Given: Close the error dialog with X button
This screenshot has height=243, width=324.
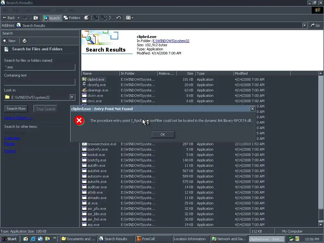Looking at the screenshot, I should click(252, 109).
